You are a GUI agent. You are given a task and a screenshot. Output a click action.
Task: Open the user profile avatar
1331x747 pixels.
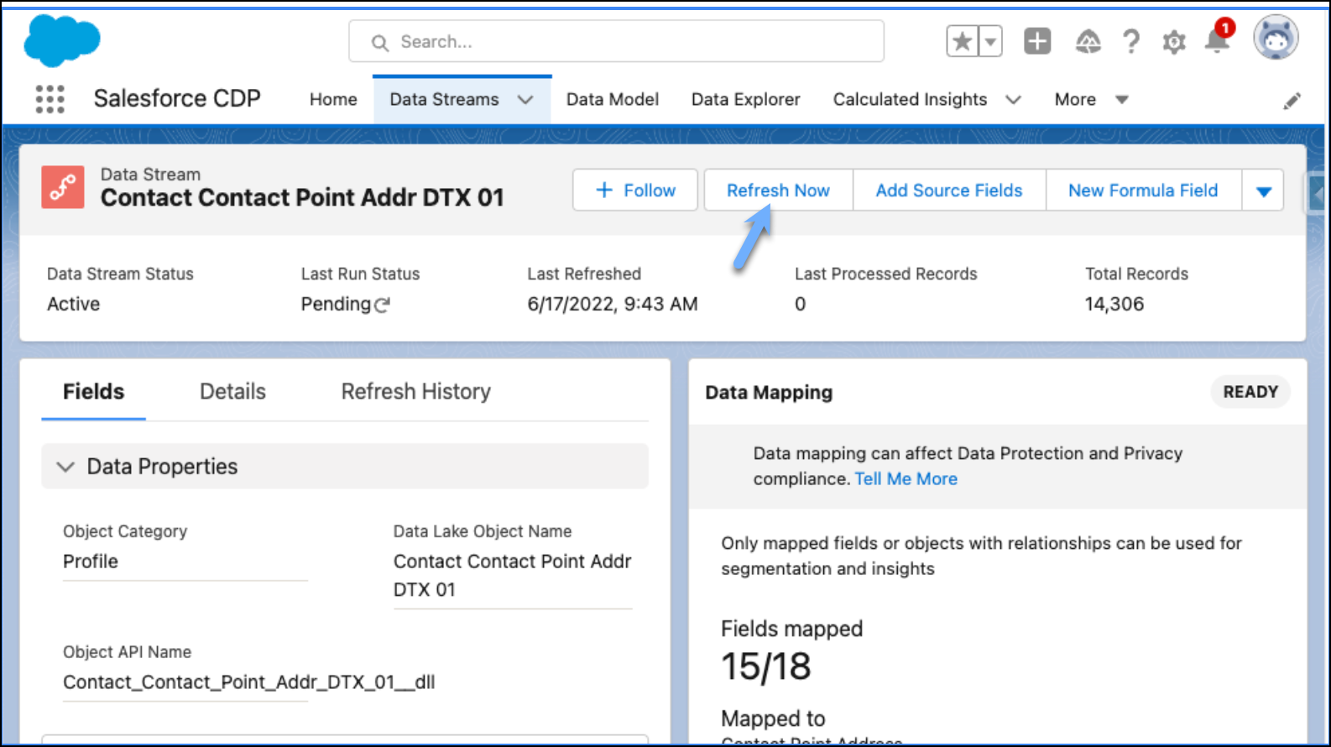1276,38
